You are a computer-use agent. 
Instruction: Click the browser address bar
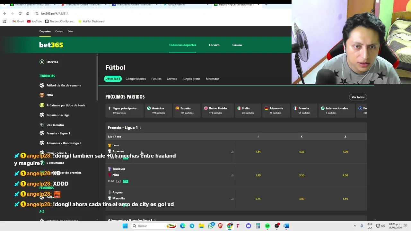tap(161, 13)
